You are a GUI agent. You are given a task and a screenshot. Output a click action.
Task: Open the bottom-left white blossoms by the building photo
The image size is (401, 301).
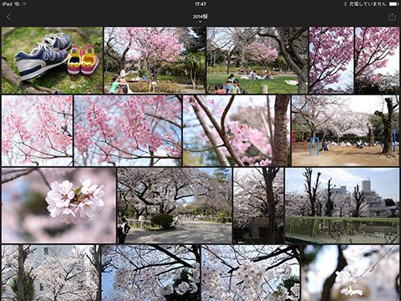(x=51, y=273)
